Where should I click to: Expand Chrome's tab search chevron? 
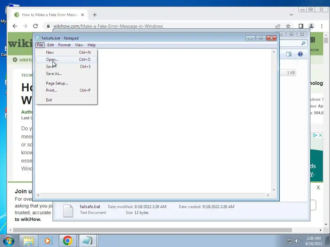[291, 15]
